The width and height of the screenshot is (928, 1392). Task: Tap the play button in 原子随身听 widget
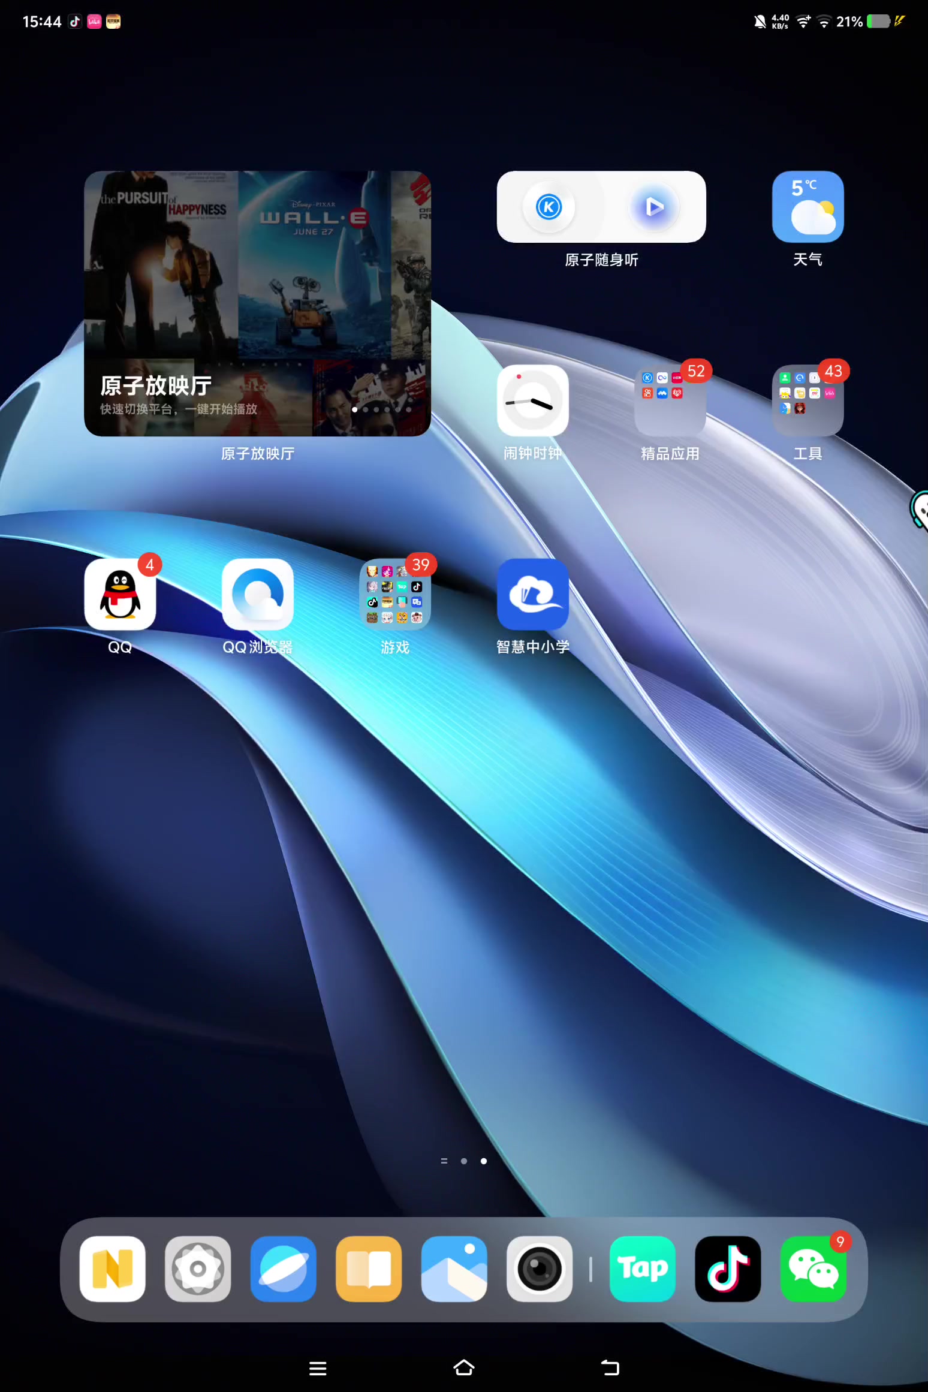click(654, 207)
